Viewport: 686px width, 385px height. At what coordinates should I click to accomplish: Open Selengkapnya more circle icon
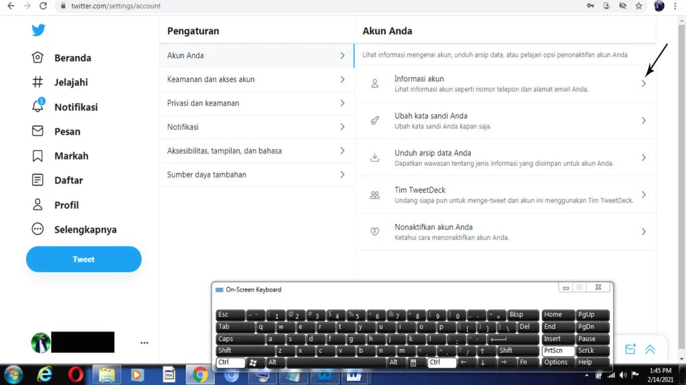click(x=38, y=229)
